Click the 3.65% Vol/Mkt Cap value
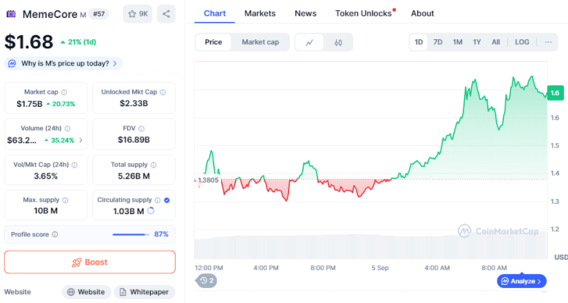This screenshot has height=303, width=568. coord(45,176)
